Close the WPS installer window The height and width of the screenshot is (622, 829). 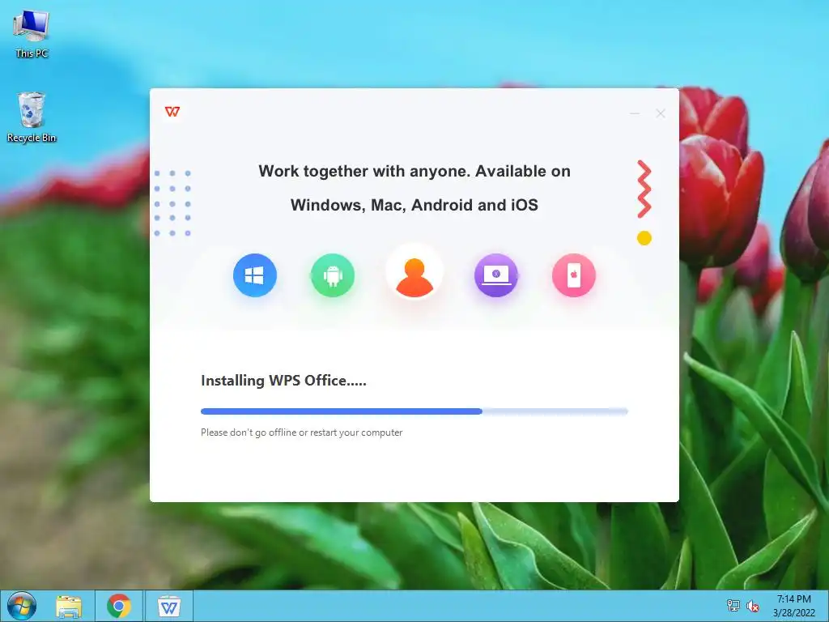coord(661,113)
